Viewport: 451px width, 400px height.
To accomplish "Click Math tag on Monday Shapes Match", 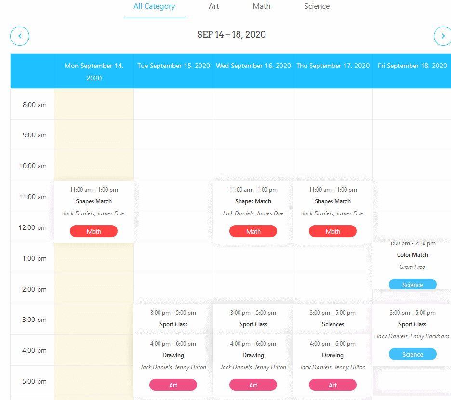I will point(94,231).
